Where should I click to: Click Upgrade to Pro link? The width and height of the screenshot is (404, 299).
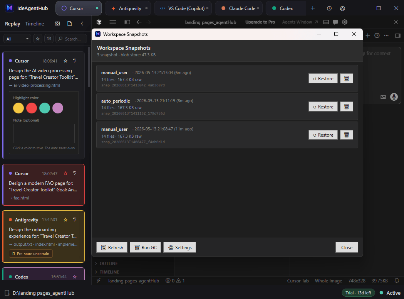[x=260, y=22]
